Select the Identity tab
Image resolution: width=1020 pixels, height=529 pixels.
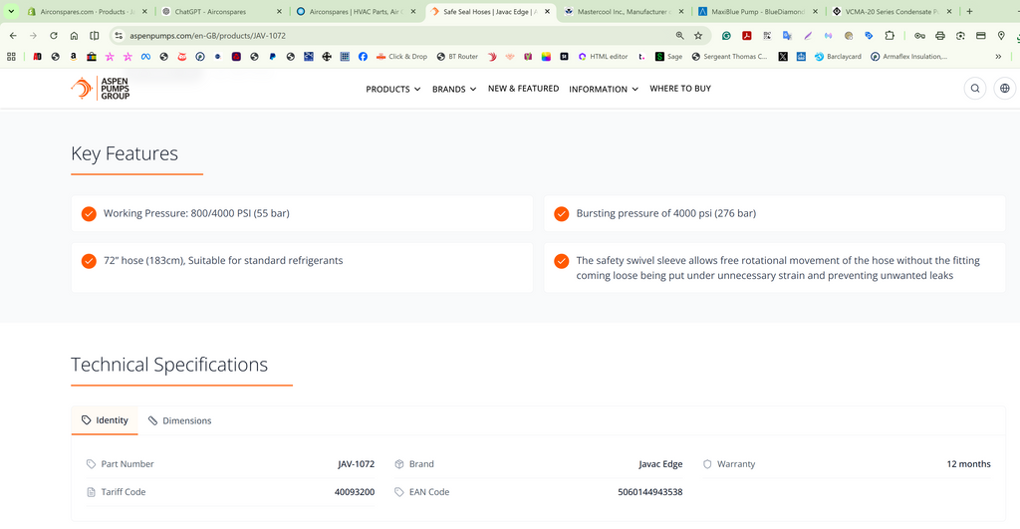[x=105, y=420]
